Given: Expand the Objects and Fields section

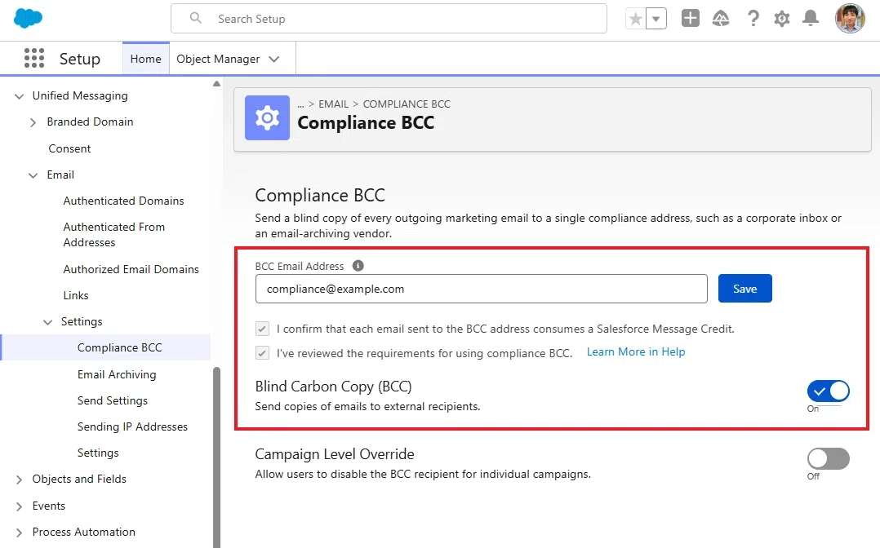Looking at the screenshot, I should (19, 479).
